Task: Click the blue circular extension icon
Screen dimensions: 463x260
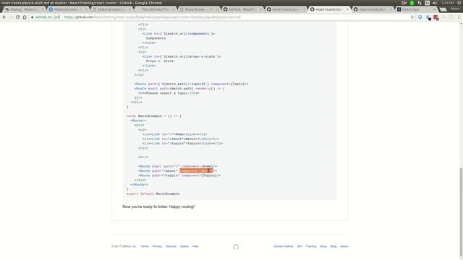Action: pos(420,17)
